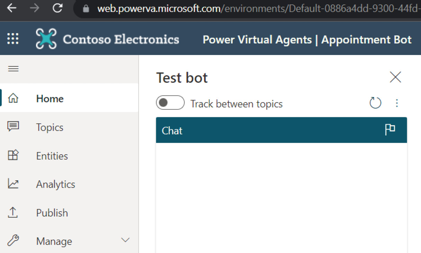Expand the Manage section chevron

[x=125, y=240]
